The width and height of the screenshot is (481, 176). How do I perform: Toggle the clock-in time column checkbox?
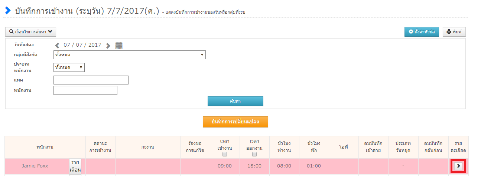click(x=225, y=154)
